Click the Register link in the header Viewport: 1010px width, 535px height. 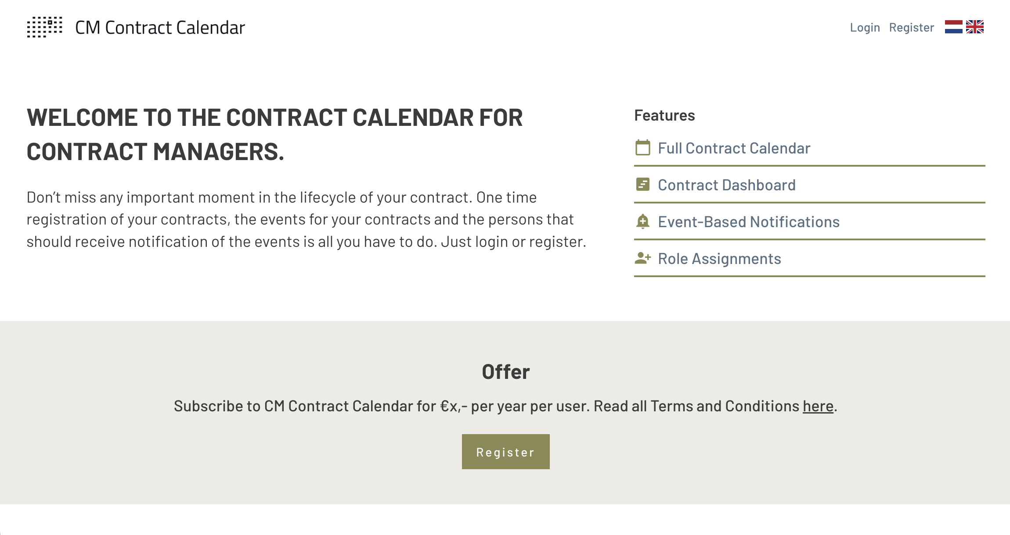point(912,27)
